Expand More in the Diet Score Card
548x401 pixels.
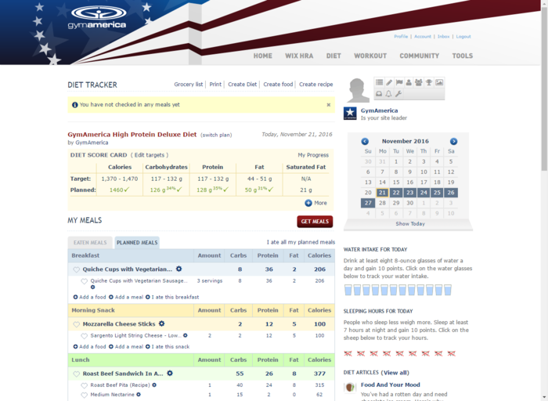pyautogui.click(x=316, y=203)
